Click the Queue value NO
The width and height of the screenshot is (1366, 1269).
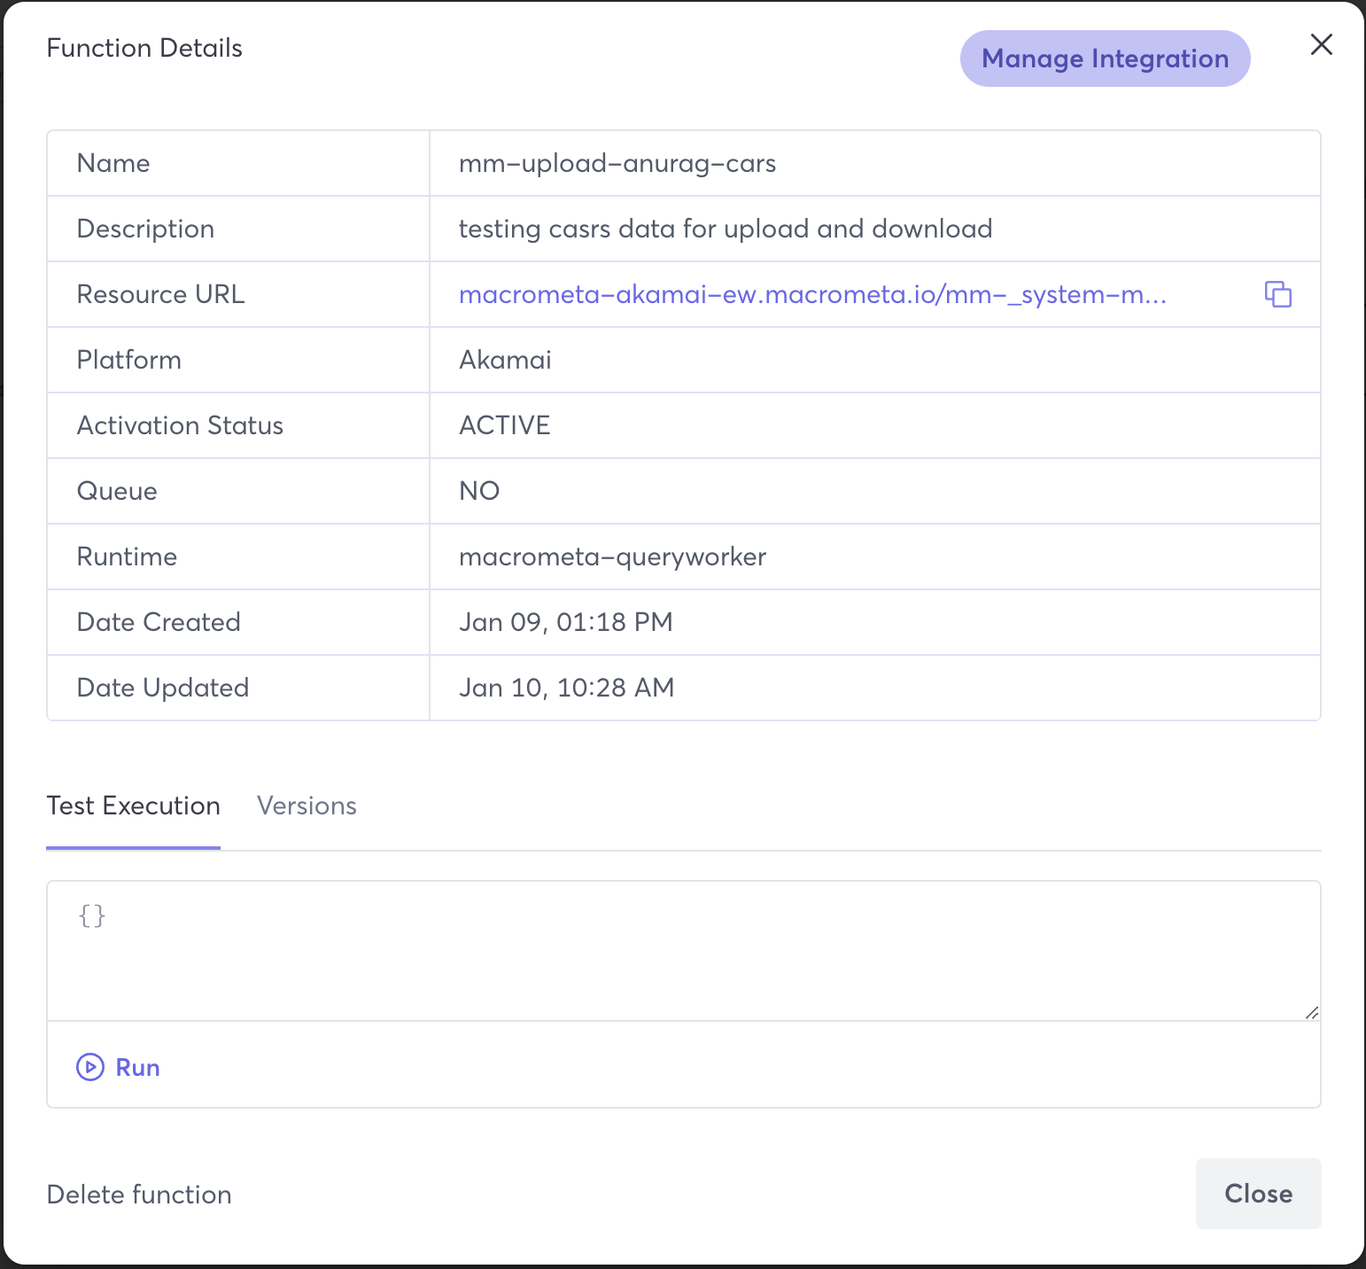pyautogui.click(x=479, y=491)
